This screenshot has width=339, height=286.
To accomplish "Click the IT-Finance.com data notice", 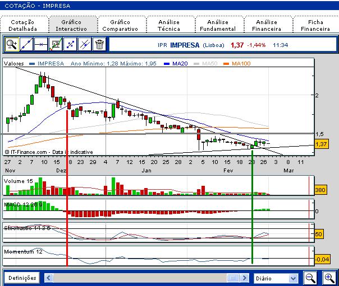I will (49, 152).
